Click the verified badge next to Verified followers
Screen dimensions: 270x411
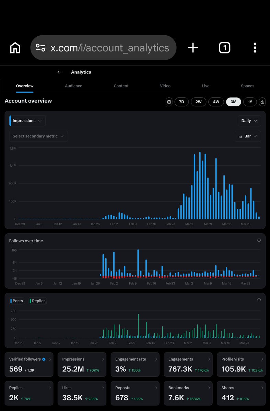(44, 359)
